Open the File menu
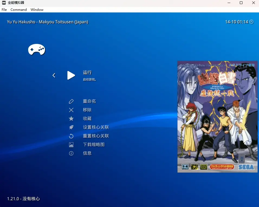Viewport: 259px width, 207px height. click(4, 9)
